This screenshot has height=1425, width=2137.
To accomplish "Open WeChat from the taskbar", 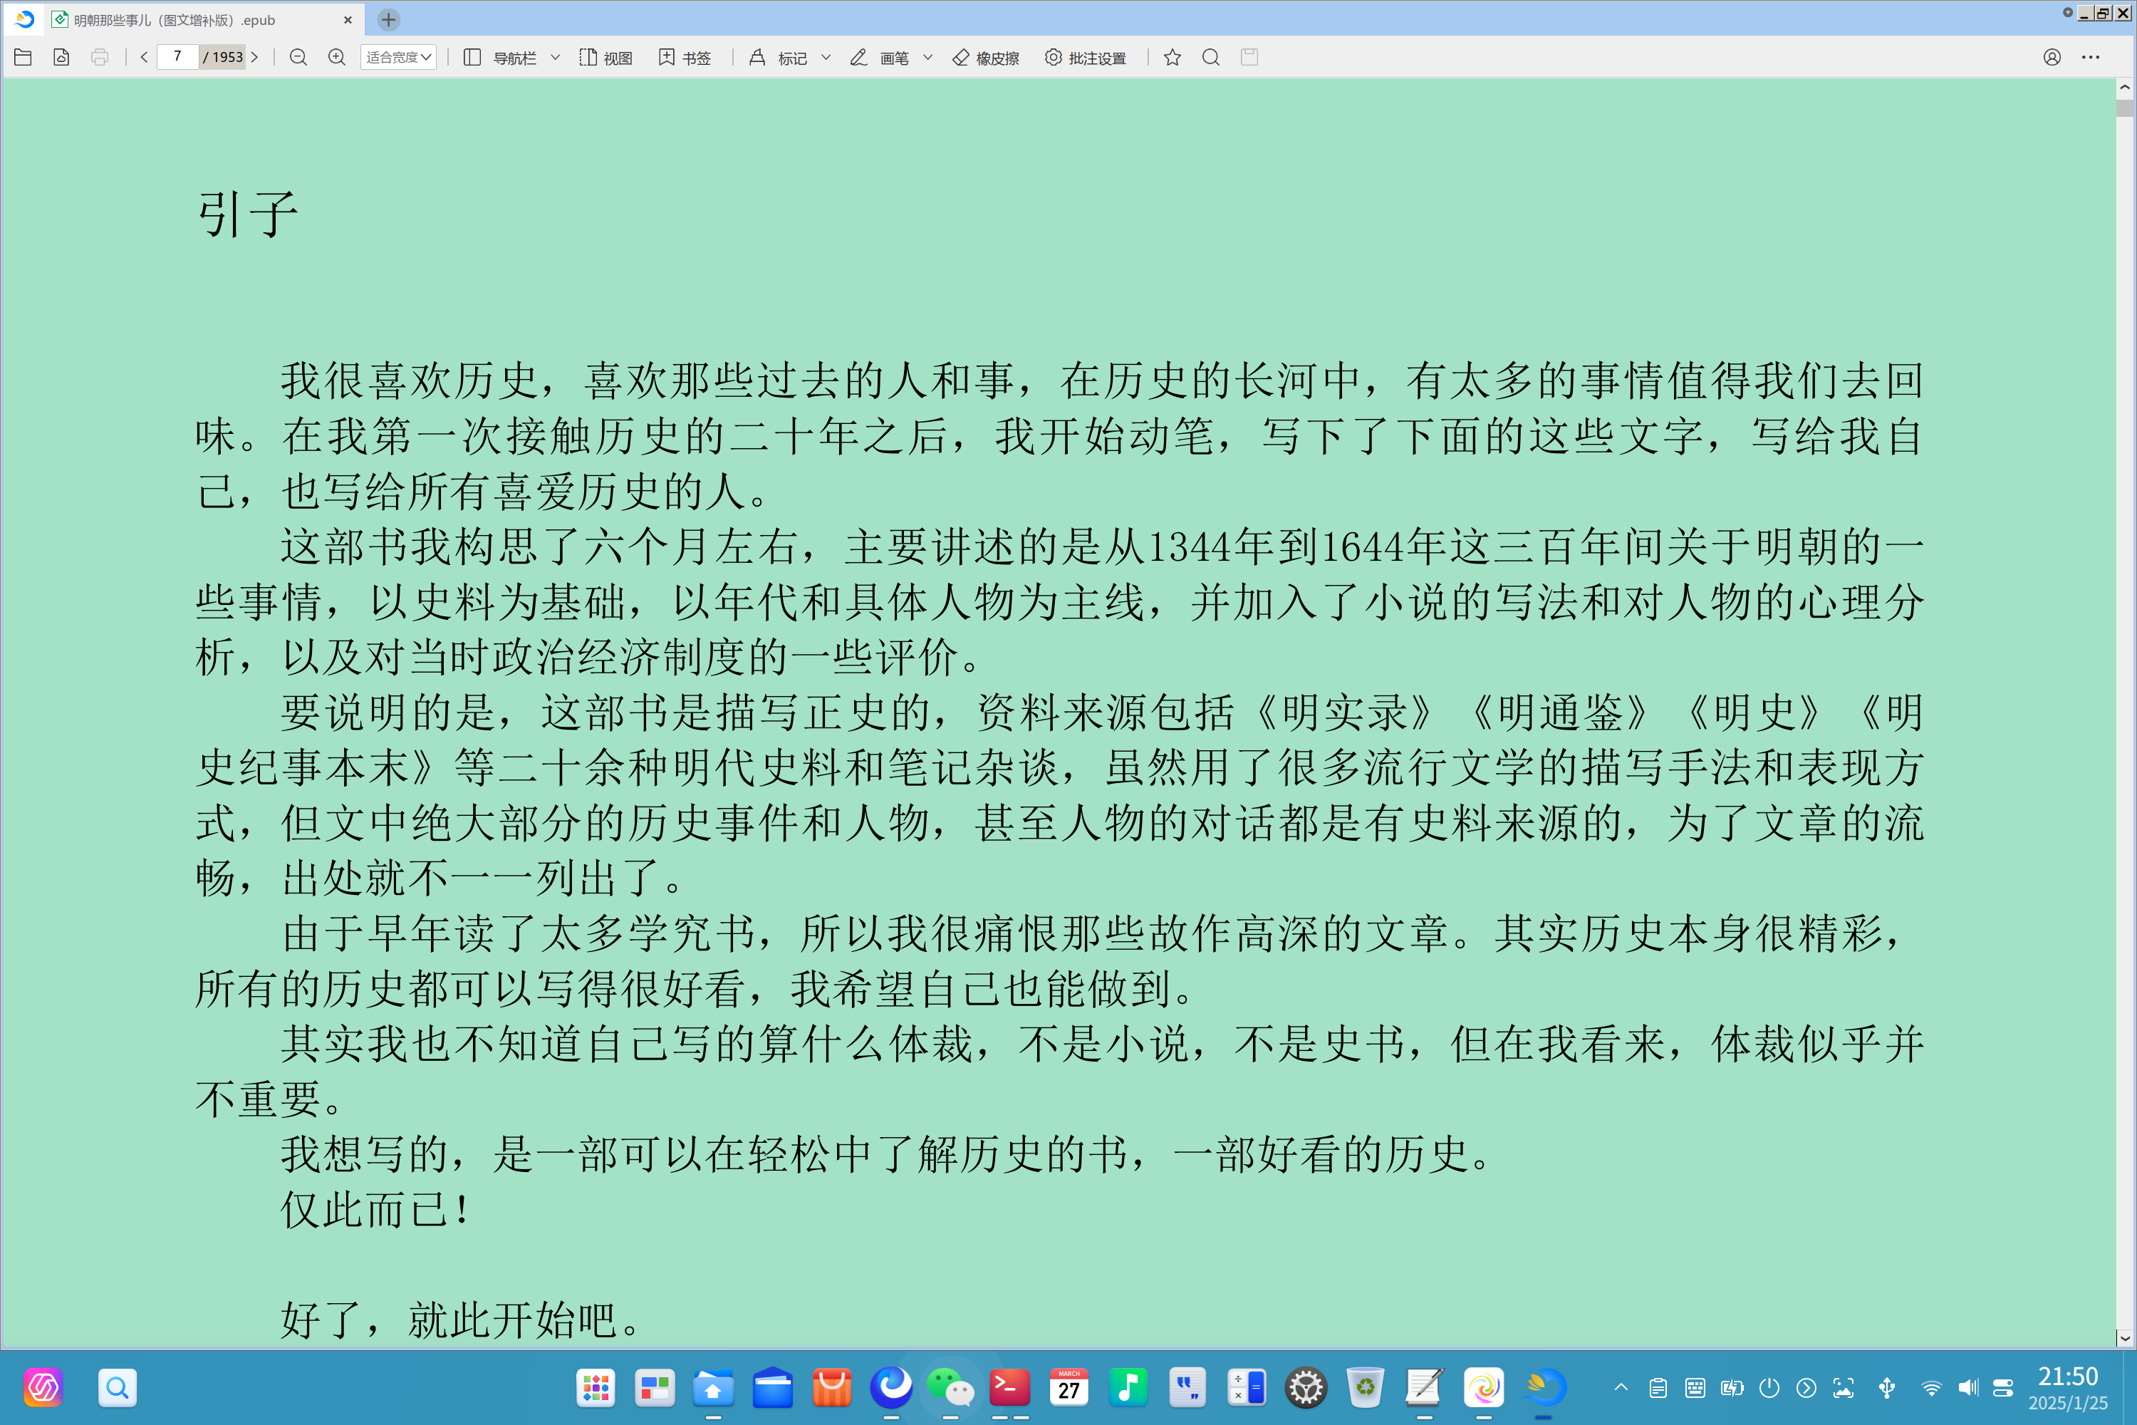I will (950, 1388).
